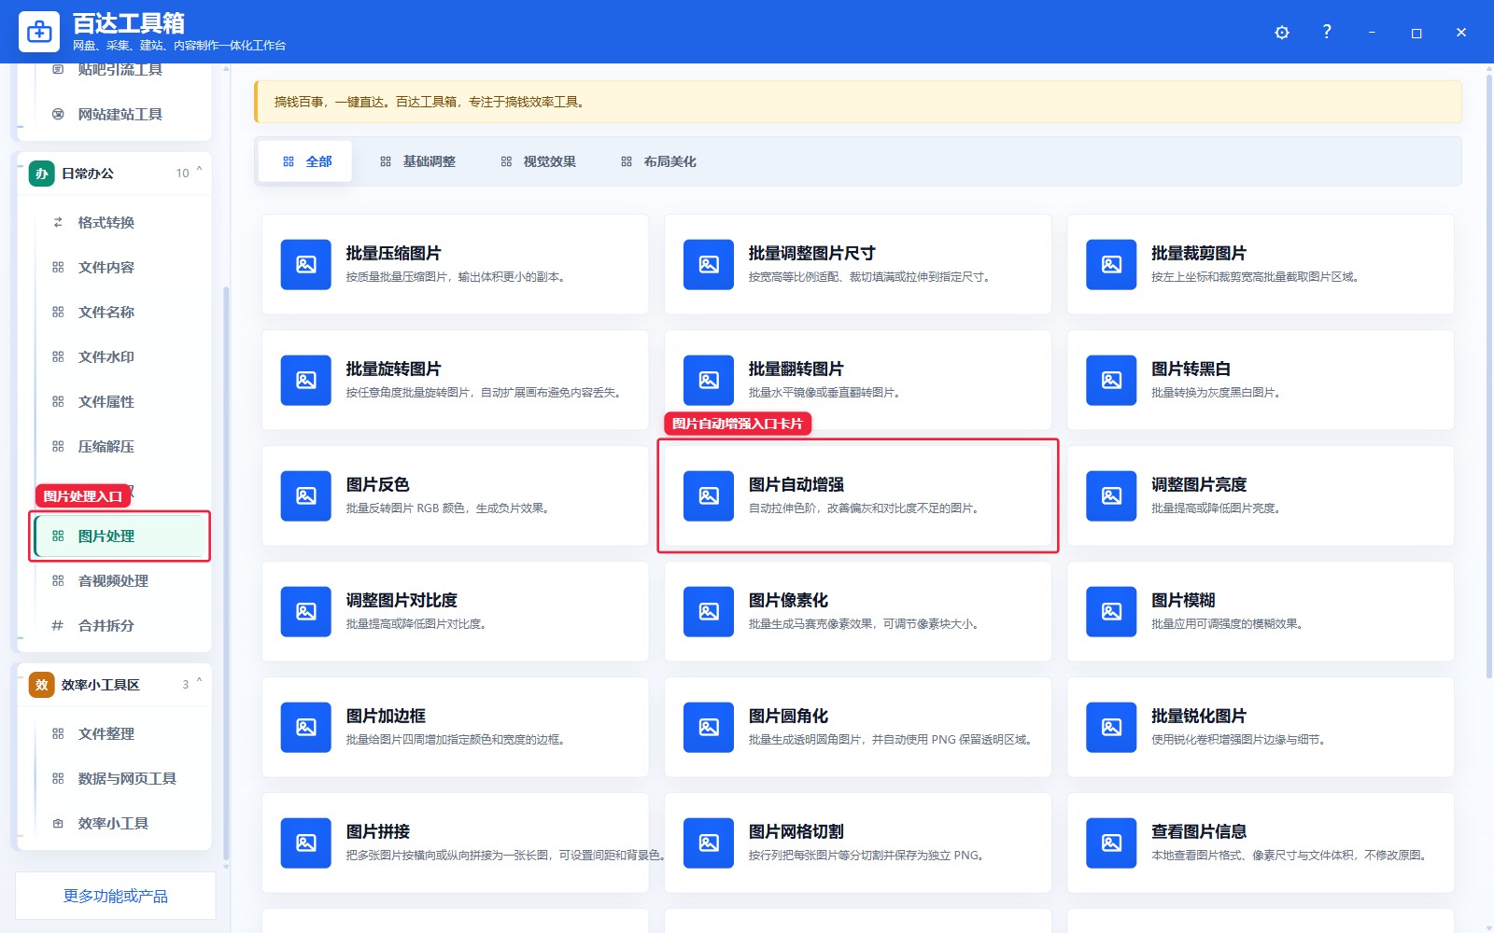Click the 查看图片信息 icon
Image resolution: width=1494 pixels, height=933 pixels.
tap(1111, 843)
